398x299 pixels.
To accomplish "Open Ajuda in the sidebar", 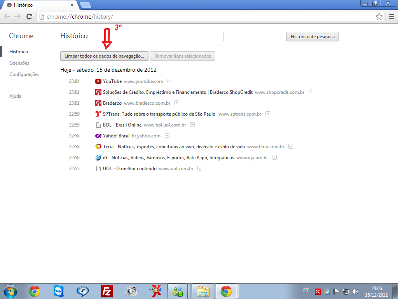I will click(x=15, y=96).
